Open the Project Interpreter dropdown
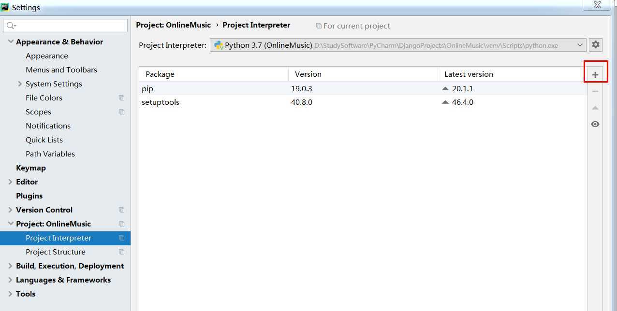 (398, 45)
